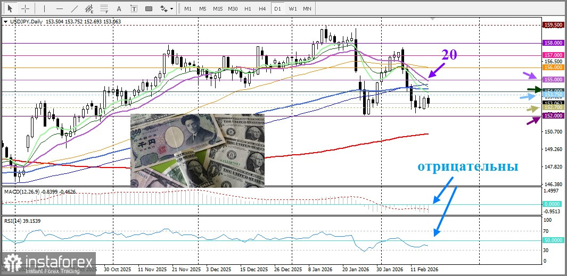Pick the Horizontal Line drawing tool
Screen dimensions: 567x276
tap(60, 9)
